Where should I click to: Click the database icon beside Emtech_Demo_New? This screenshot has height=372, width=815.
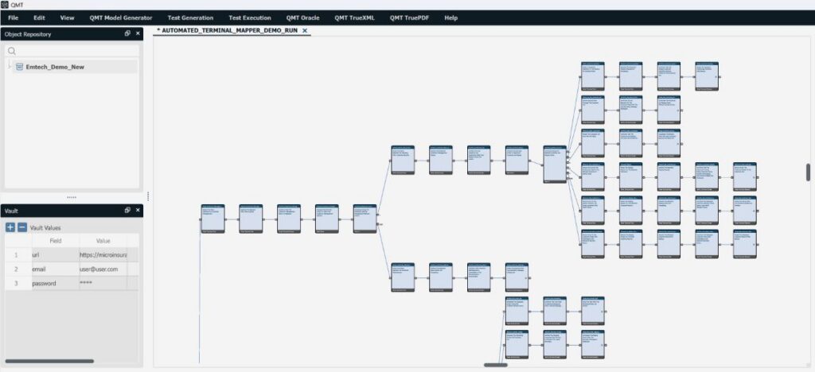20,67
